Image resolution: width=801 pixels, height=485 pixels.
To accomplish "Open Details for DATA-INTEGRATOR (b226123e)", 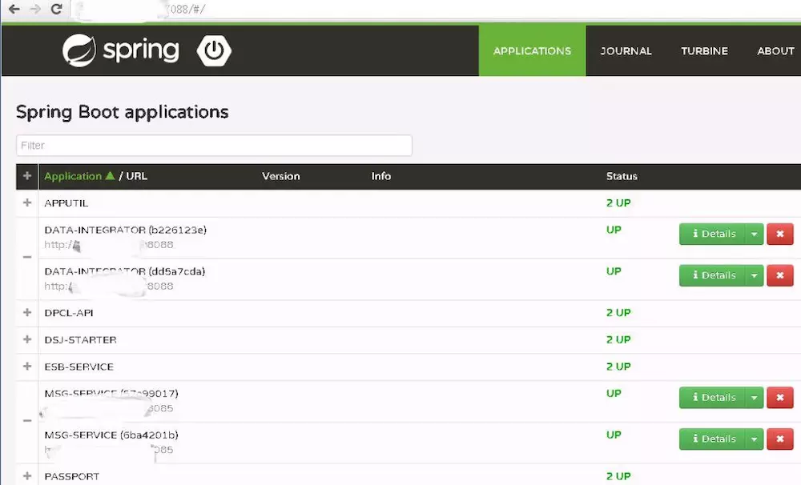I will click(x=711, y=234).
